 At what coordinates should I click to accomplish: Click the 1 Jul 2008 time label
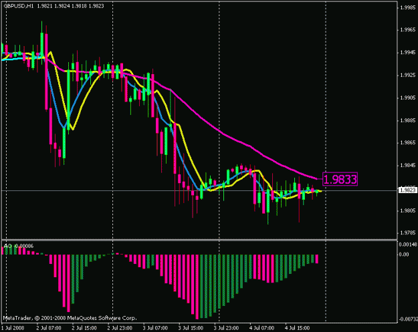click(x=13, y=328)
